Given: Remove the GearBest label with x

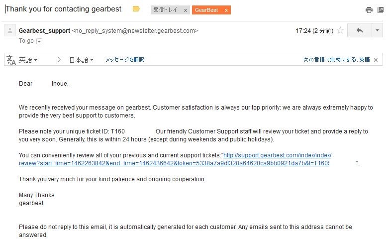Looking at the screenshot, I should click(226, 10).
